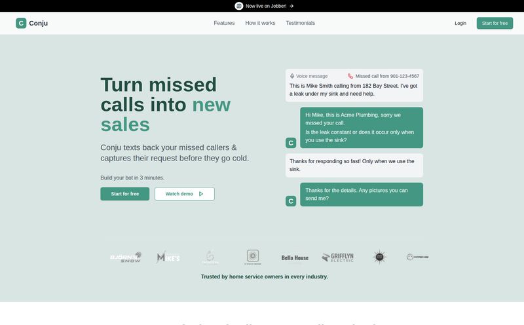Click the 'Voice message' label
Viewport: 524px width, 325px height.
point(312,76)
